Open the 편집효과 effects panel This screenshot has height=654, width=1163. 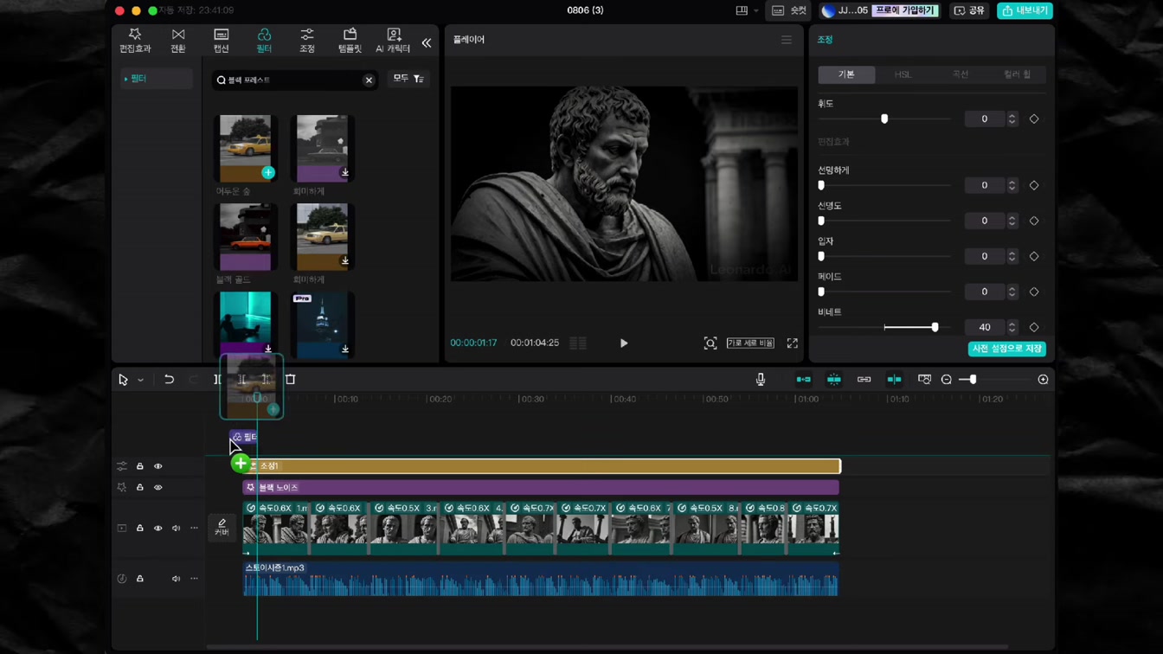pyautogui.click(x=135, y=41)
